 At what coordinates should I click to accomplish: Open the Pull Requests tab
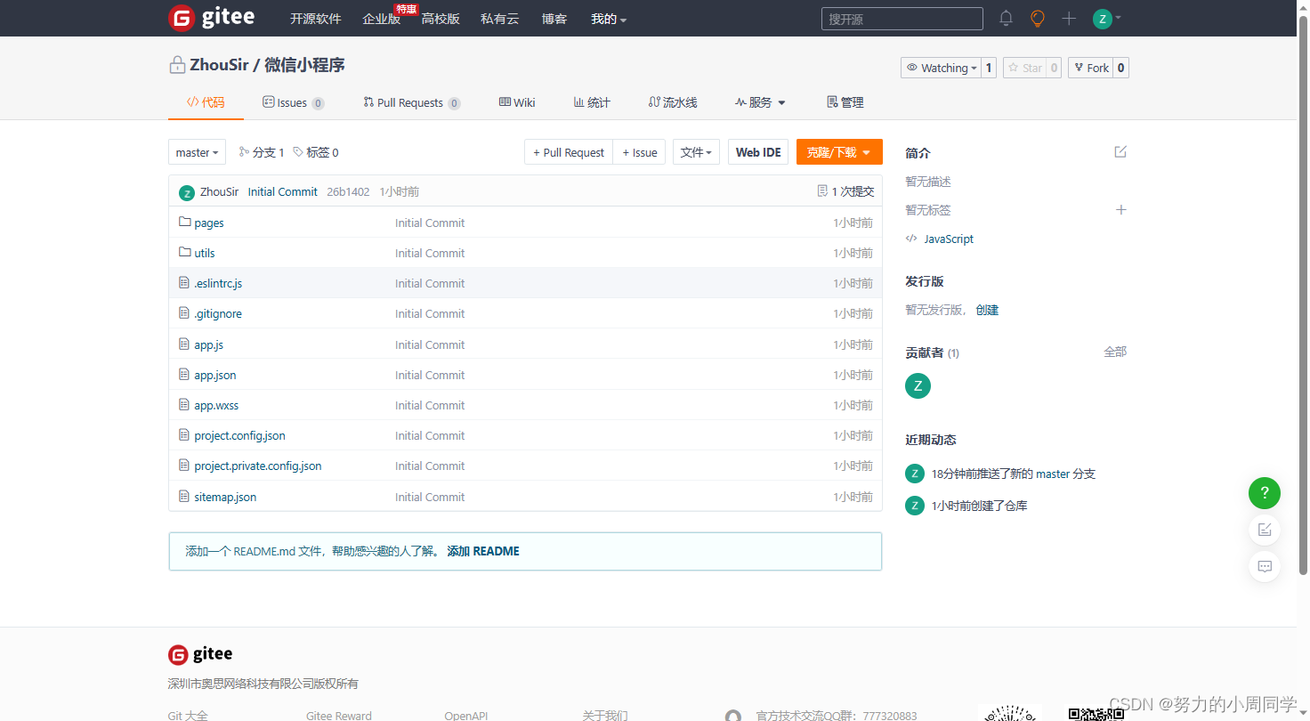tap(412, 102)
